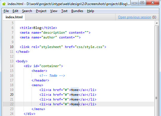The width and height of the screenshot is (161, 116).
Task: Click the Intype app icon in title bar
Action: (x=4, y=4)
